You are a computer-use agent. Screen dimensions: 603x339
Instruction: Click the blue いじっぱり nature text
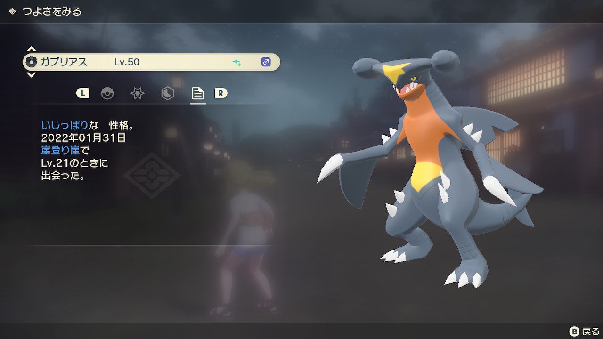[x=65, y=125]
